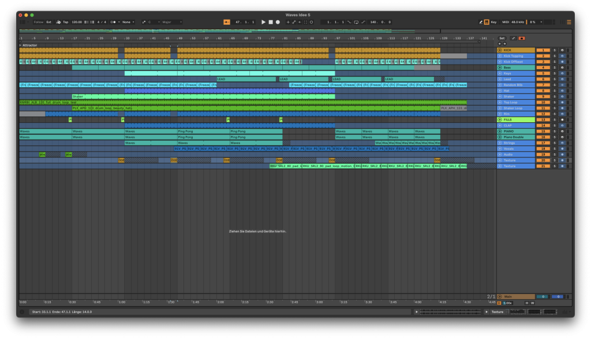
Task: Open the quantization None dropdown
Action: coord(128,22)
